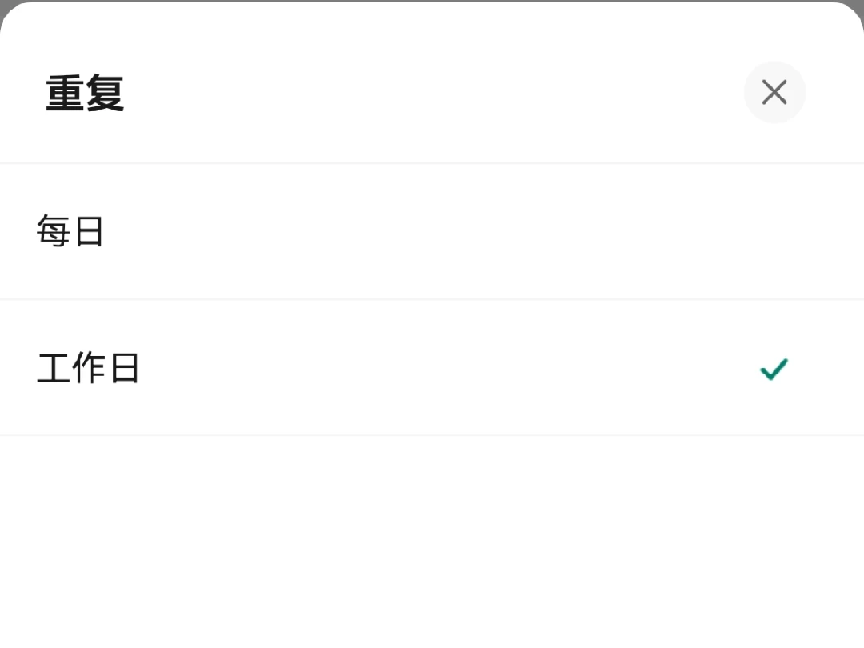Exit the 重复 options sheet
Screen dimensions: 864x648
tap(774, 93)
